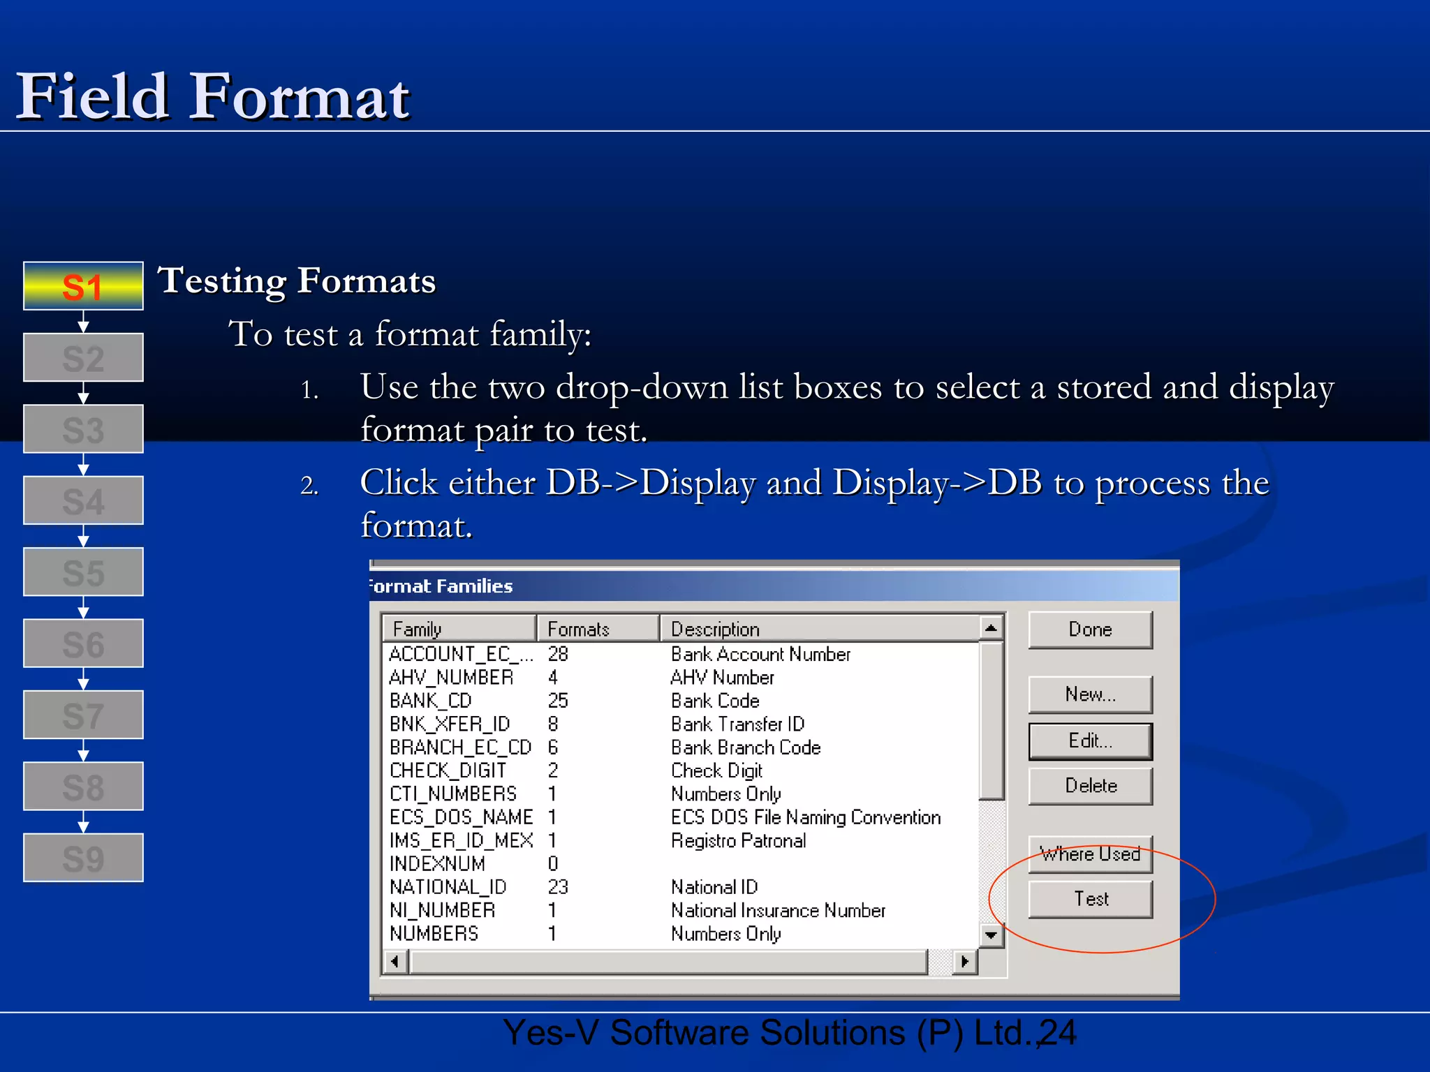Click the Bank Branch Code description
The height and width of the screenshot is (1072, 1430).
tap(746, 747)
